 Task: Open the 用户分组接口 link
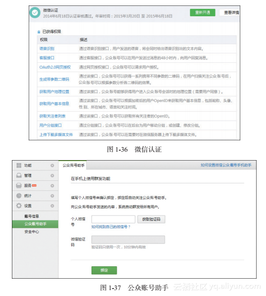pos(50,126)
